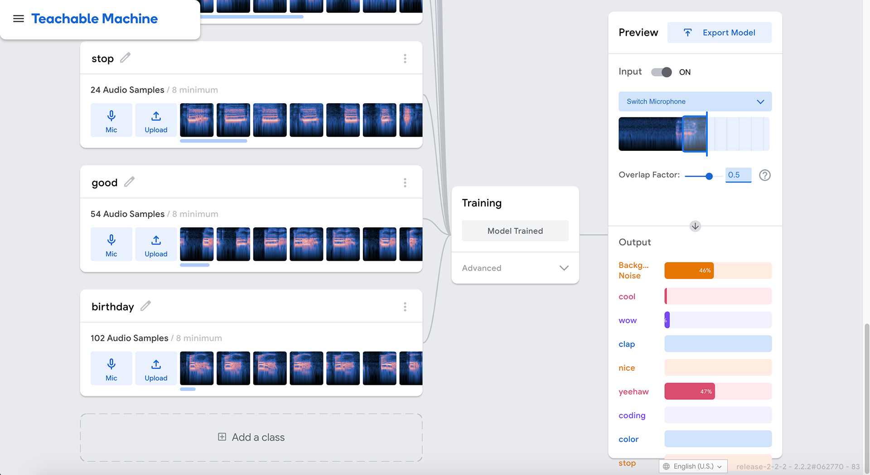Click the clap output label
870x475 pixels.
pyautogui.click(x=627, y=344)
